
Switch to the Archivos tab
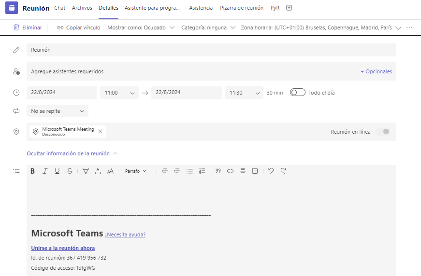tap(82, 8)
